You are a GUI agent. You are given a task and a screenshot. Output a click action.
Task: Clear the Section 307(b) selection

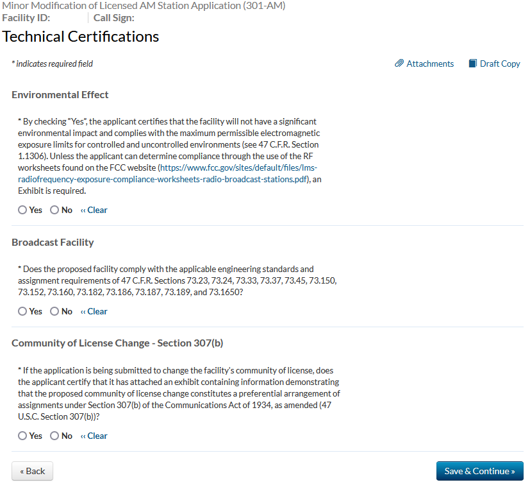94,436
